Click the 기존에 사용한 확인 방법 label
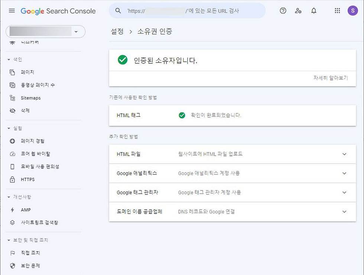 pyautogui.click(x=133, y=97)
